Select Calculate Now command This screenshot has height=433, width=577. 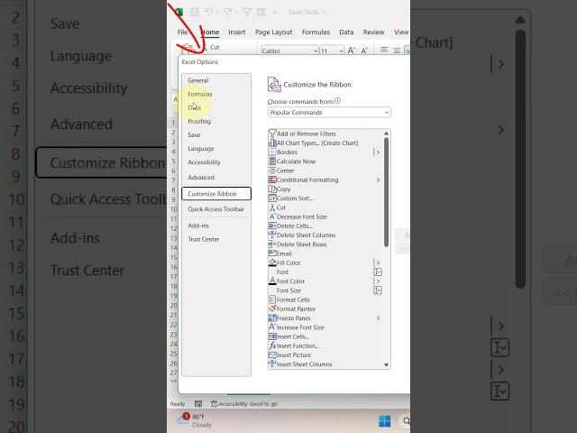point(296,161)
